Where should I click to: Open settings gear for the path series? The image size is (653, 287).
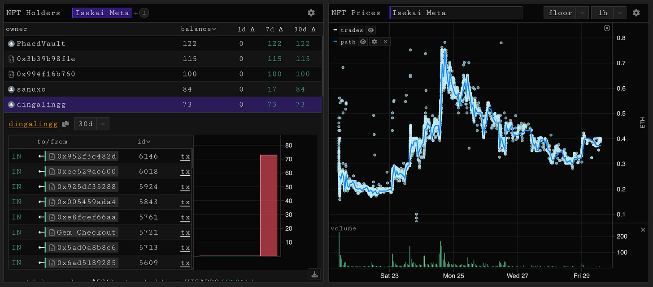[375, 42]
